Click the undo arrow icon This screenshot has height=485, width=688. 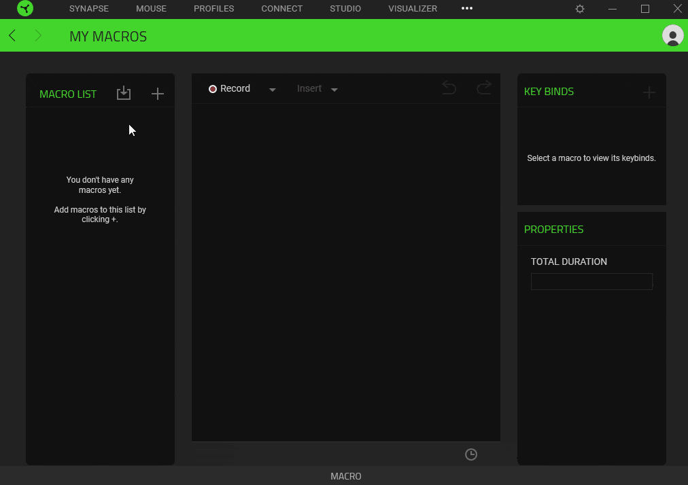point(449,88)
